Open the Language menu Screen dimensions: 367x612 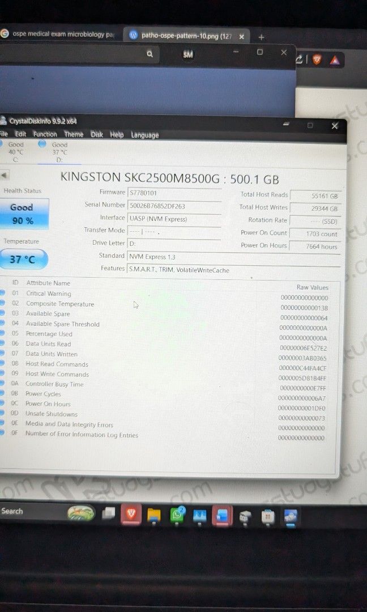coord(144,135)
